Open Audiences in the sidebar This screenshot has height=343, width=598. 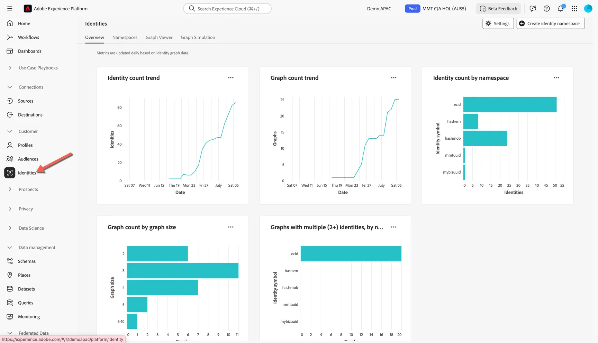[28, 159]
